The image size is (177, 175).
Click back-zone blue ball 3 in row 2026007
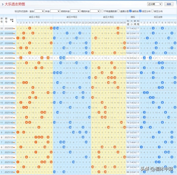point(147,38)
